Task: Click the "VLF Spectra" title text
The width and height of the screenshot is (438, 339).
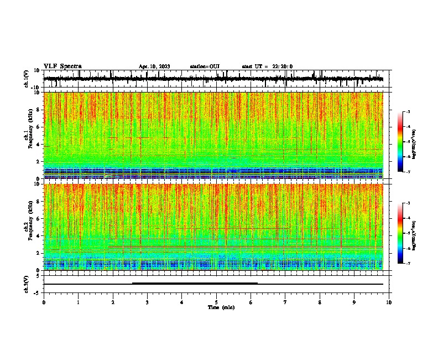Action: point(62,66)
